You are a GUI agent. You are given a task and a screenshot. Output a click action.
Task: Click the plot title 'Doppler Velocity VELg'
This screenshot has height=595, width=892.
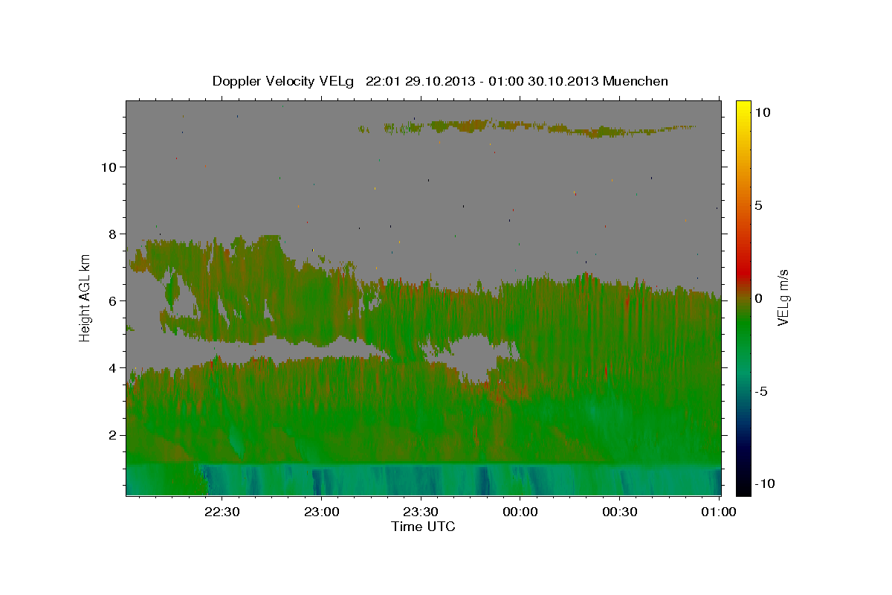coord(283,81)
